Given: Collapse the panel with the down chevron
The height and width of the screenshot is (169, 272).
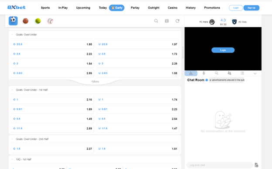Looking at the screenshot, I should pyautogui.click(x=255, y=73).
